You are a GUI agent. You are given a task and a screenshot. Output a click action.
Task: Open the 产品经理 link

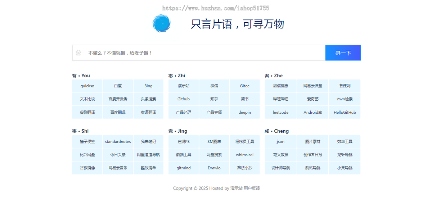(184, 112)
